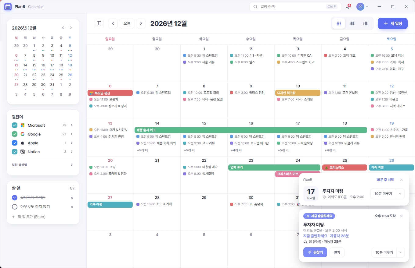The width and height of the screenshot is (415, 268).
Task: Dismiss the 15분 후 시작 notification
Action: tap(401, 180)
